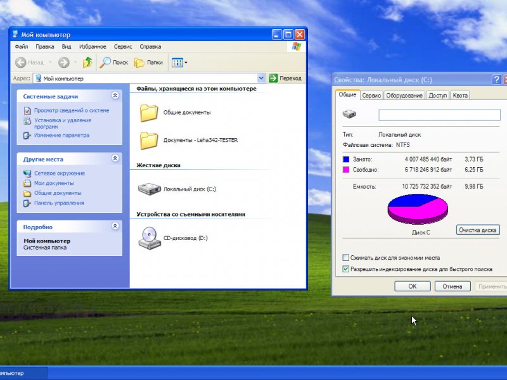The width and height of the screenshot is (507, 380).
Task: Click the help question mark button
Action: (x=496, y=80)
